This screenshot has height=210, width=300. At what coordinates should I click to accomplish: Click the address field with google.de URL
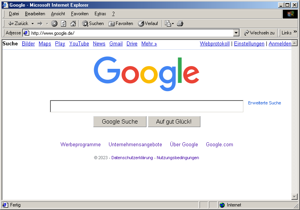click(131, 33)
